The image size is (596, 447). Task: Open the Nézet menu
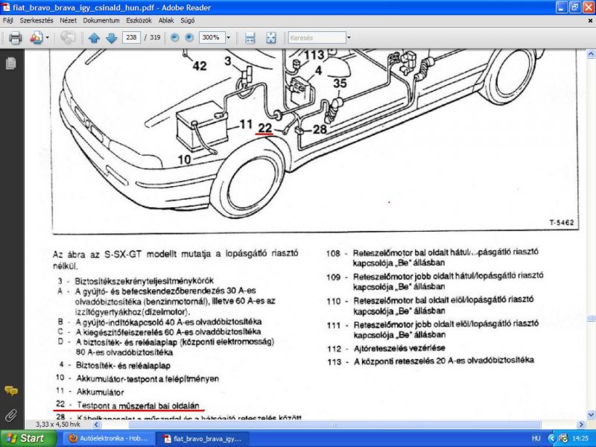coord(68,21)
